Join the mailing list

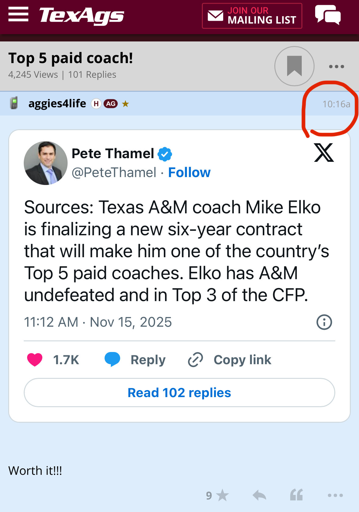click(252, 16)
